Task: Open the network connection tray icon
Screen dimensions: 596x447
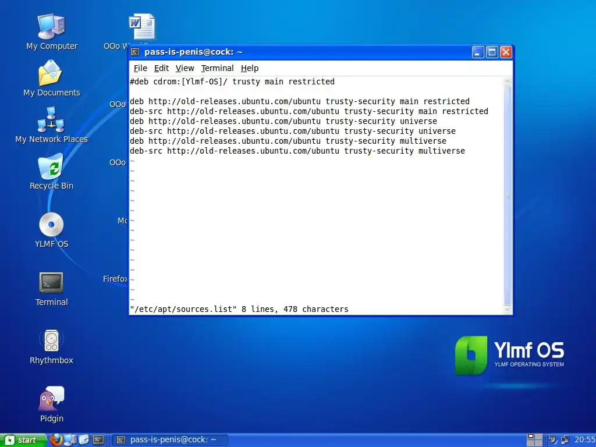Action: pos(565,440)
